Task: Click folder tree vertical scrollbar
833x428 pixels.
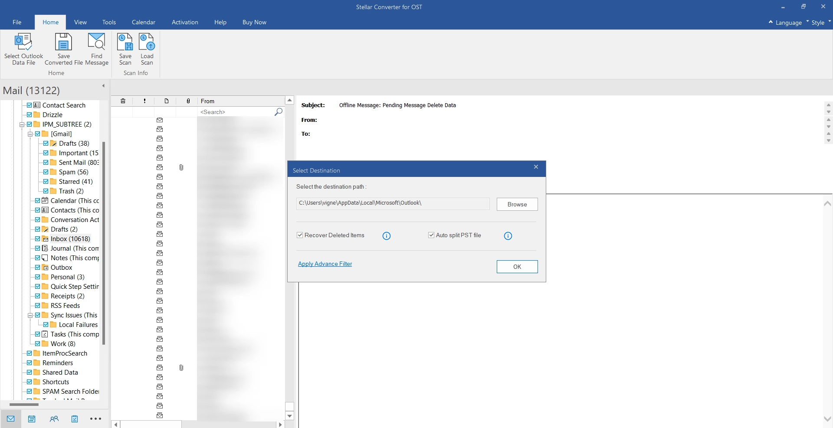Action: coord(104,243)
